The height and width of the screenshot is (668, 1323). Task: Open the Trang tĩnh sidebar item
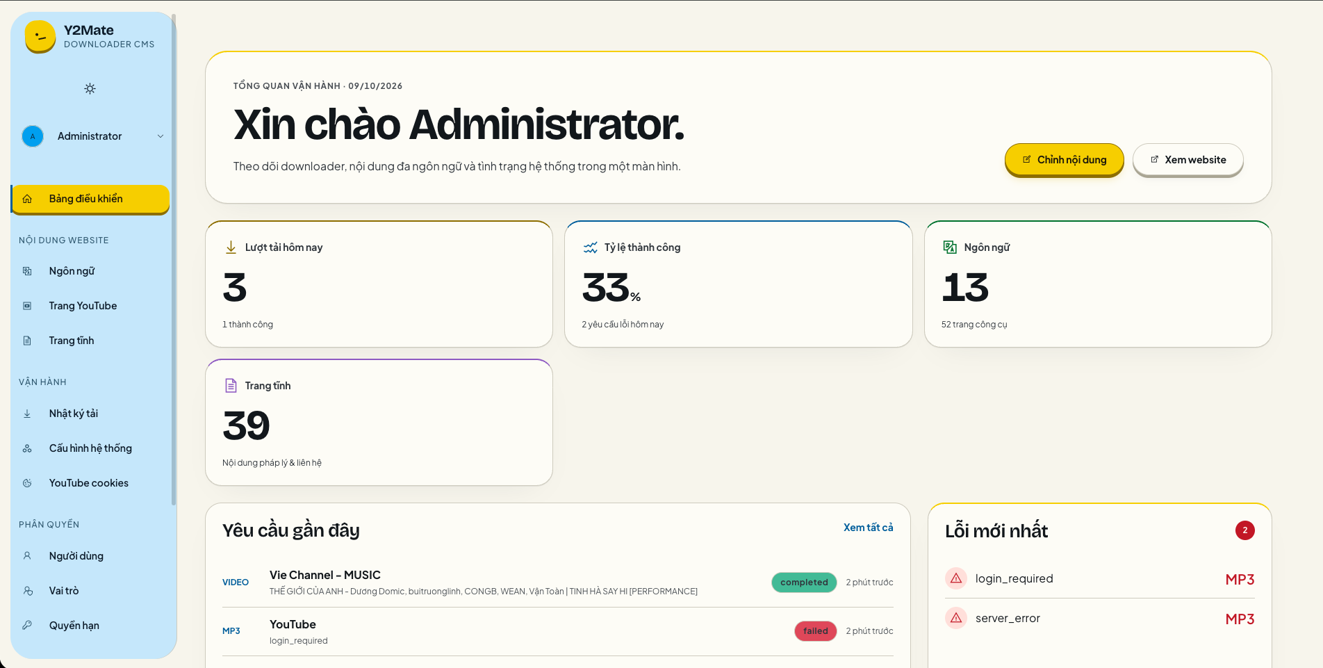coord(90,341)
